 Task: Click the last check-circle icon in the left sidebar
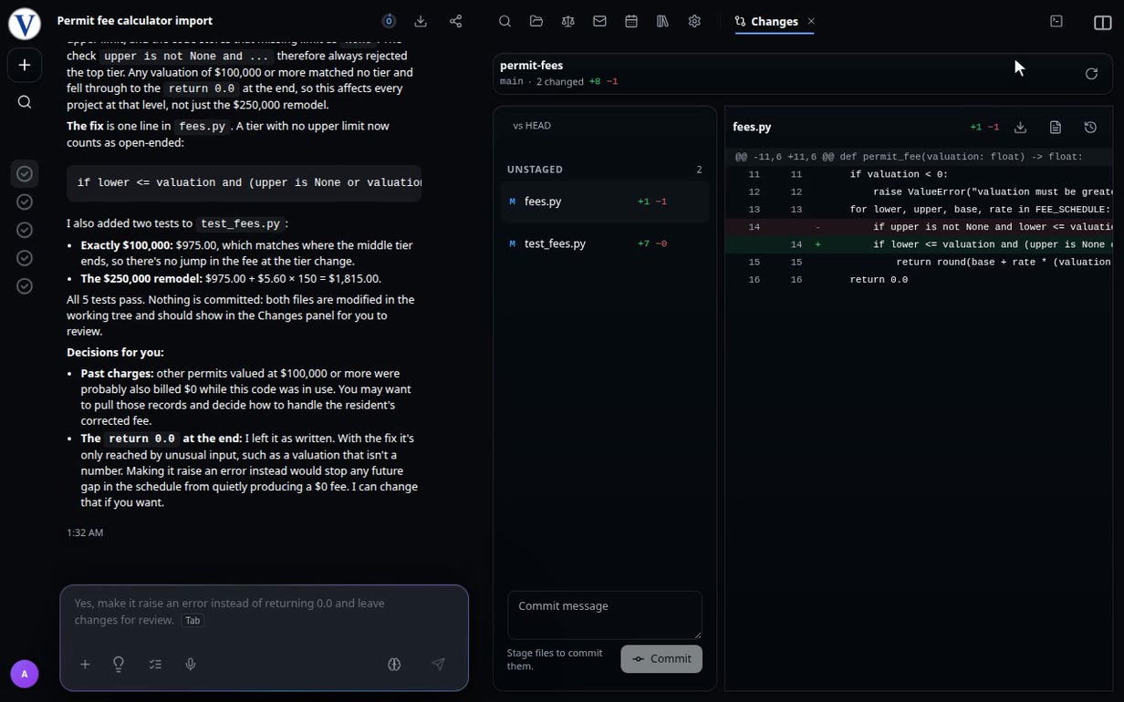point(25,286)
